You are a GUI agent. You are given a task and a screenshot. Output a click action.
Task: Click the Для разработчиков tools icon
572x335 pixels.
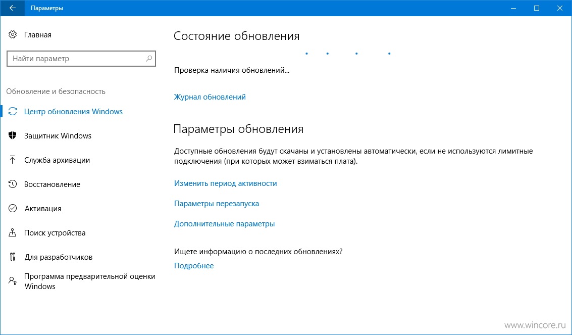click(13, 257)
